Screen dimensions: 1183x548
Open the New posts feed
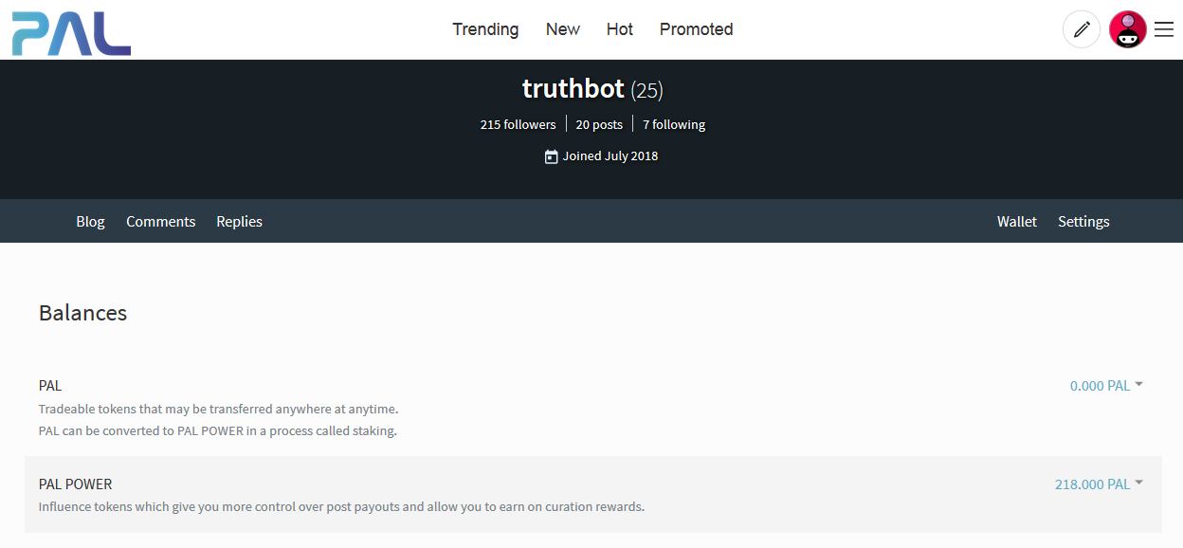tap(563, 29)
